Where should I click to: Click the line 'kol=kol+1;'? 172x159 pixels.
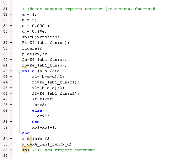point(44,127)
